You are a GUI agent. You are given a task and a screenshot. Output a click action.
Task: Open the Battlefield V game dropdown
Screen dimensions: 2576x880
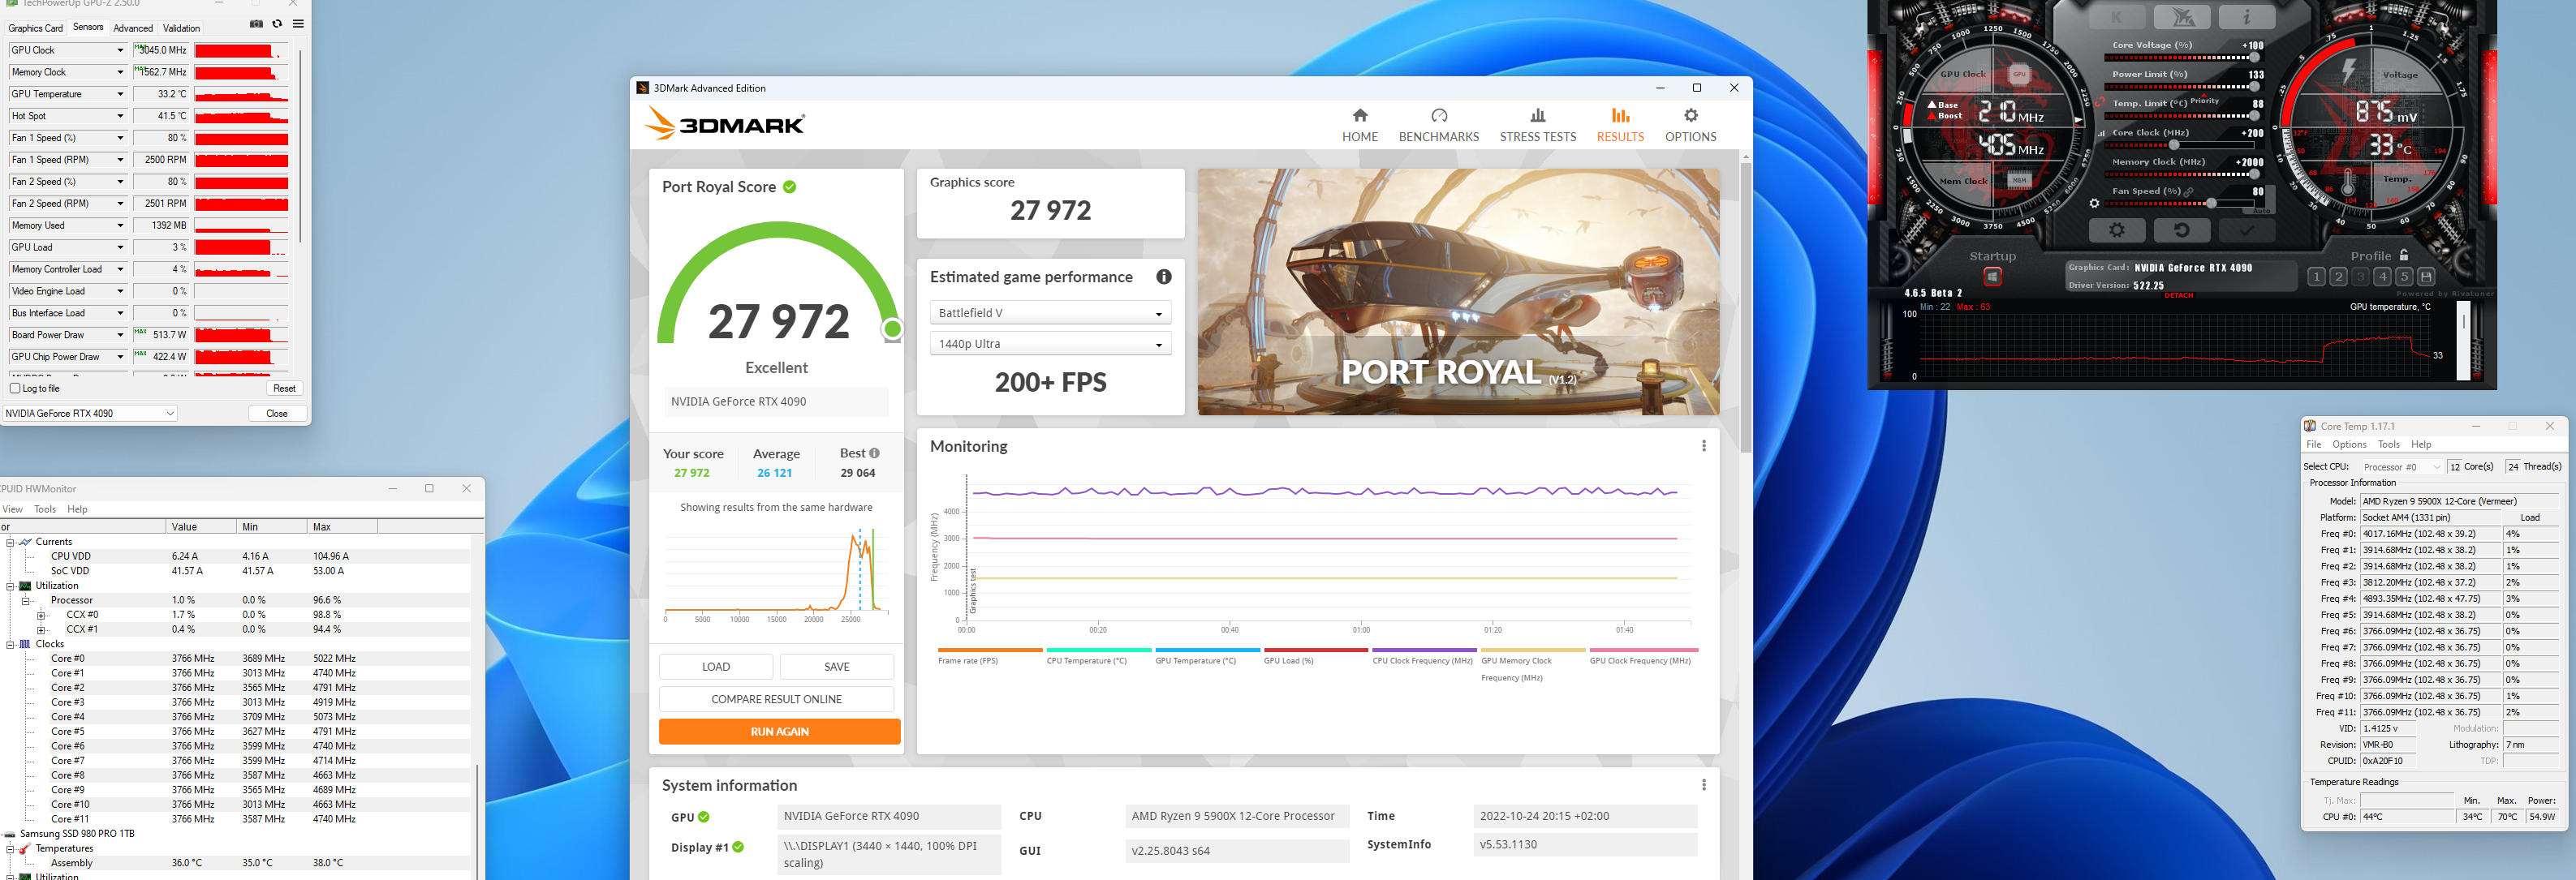(1050, 312)
